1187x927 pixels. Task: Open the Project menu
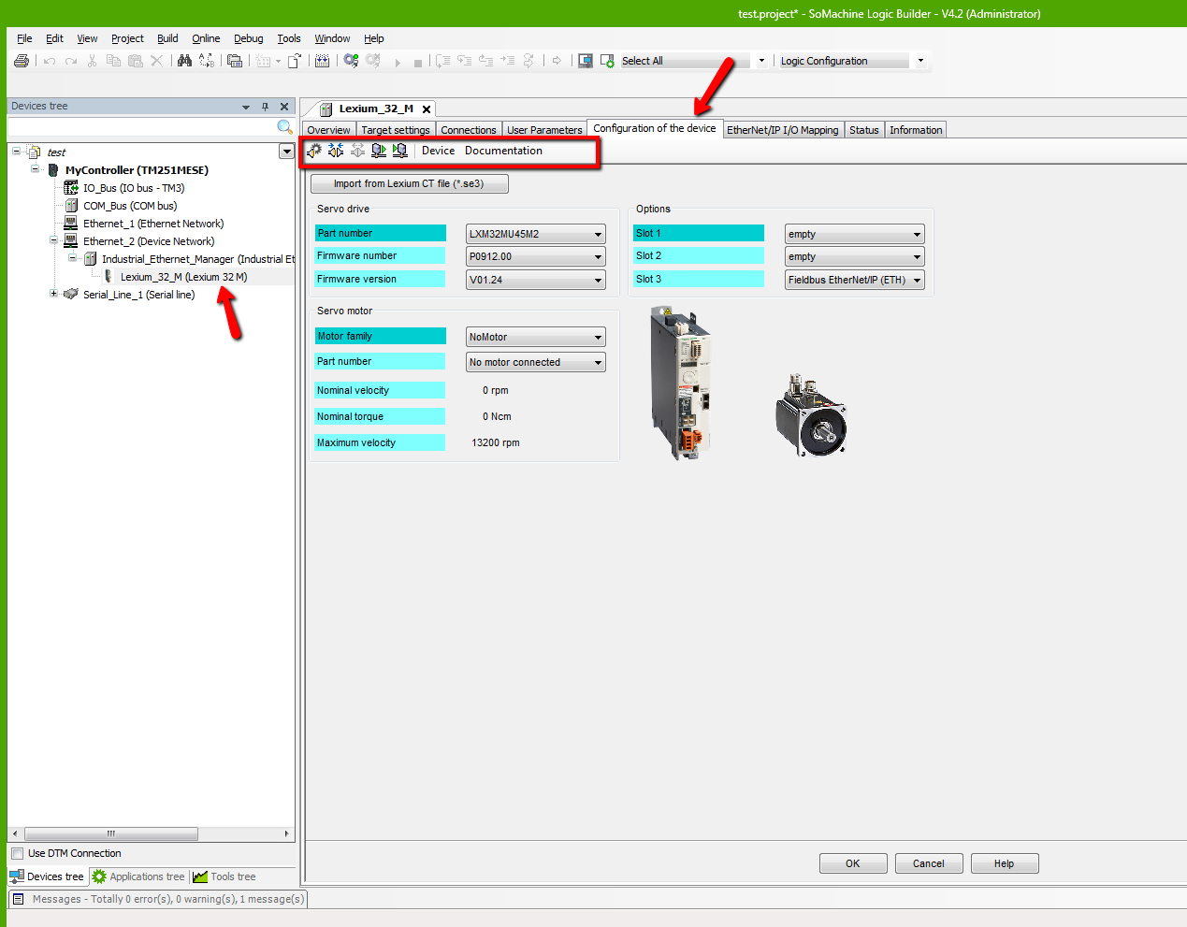point(127,38)
